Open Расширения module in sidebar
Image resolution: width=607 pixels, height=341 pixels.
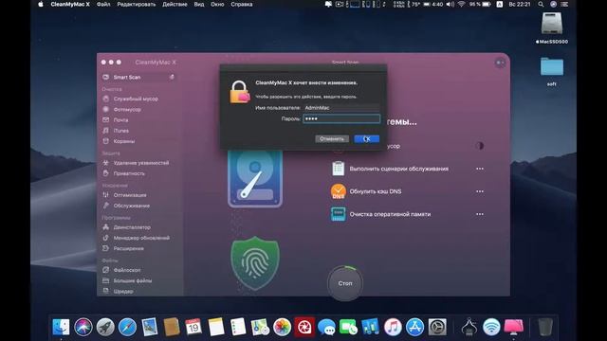coord(124,248)
